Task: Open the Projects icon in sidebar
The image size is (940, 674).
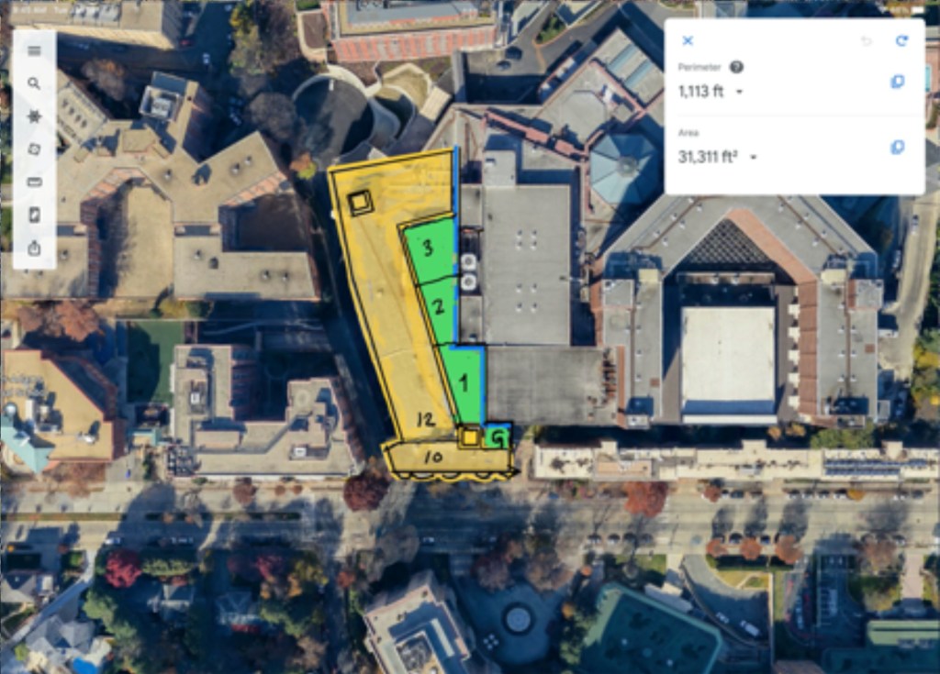Action: click(34, 215)
